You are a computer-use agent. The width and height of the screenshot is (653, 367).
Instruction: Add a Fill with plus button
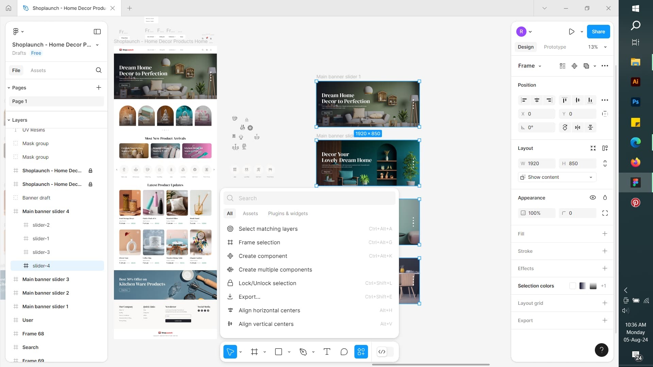point(605,234)
